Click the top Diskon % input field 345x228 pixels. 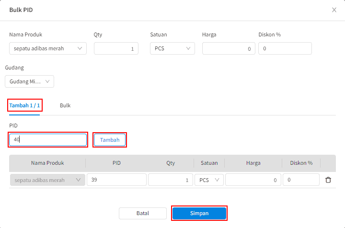(x=285, y=48)
